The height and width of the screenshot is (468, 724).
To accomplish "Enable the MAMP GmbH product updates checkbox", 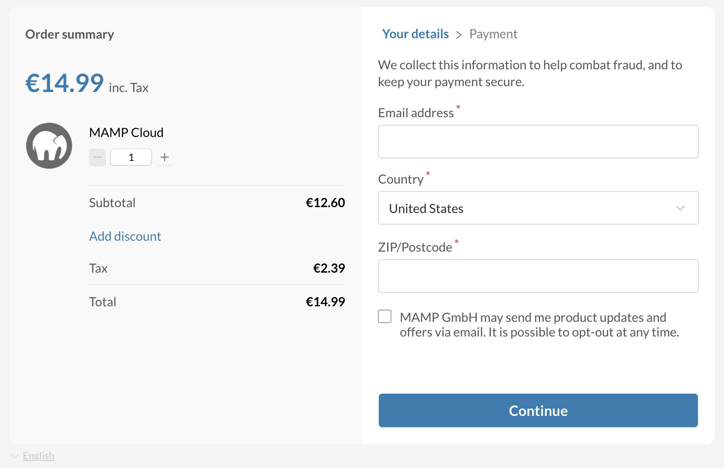I will (x=384, y=316).
